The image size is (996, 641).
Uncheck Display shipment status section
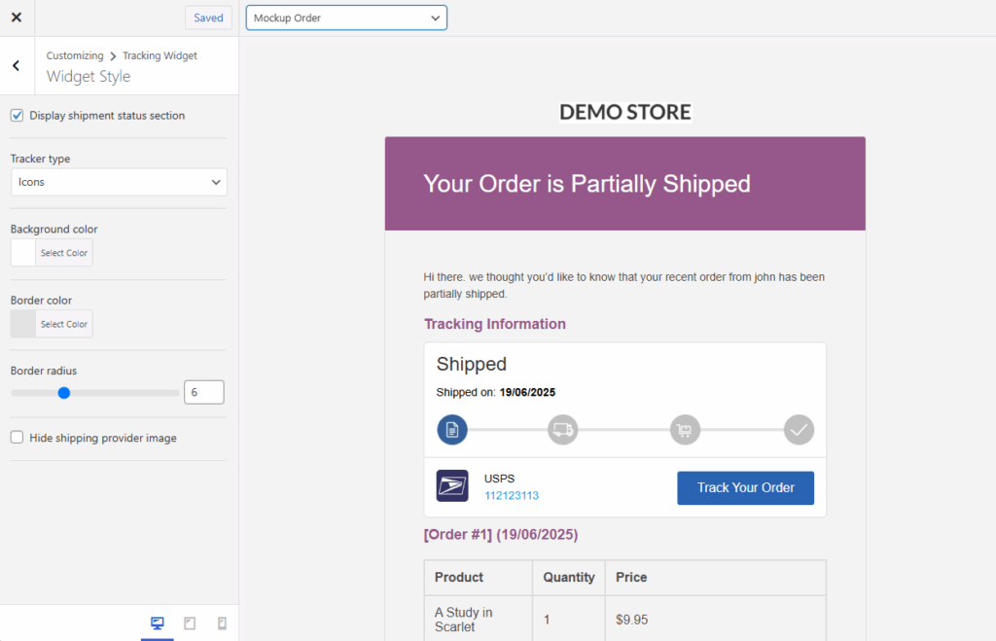click(17, 115)
